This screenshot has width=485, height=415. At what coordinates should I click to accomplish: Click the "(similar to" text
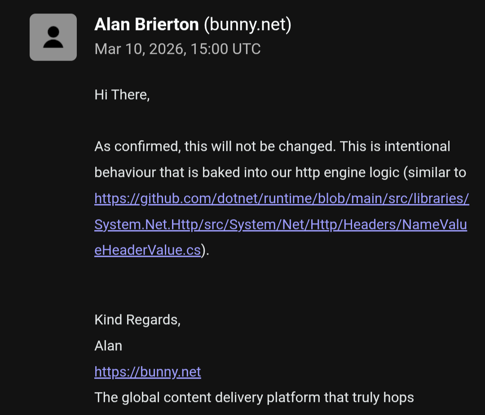point(435,172)
